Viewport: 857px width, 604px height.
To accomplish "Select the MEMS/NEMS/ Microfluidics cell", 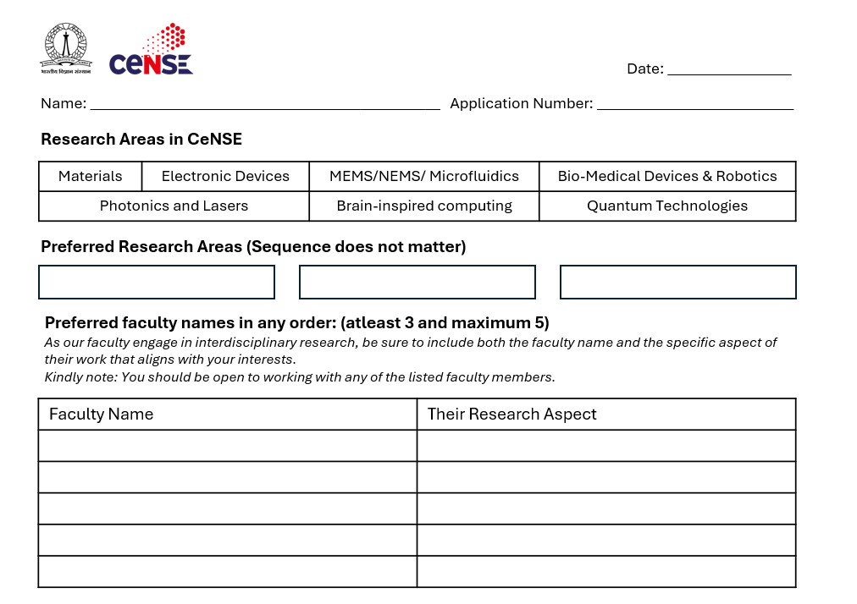I will (423, 176).
